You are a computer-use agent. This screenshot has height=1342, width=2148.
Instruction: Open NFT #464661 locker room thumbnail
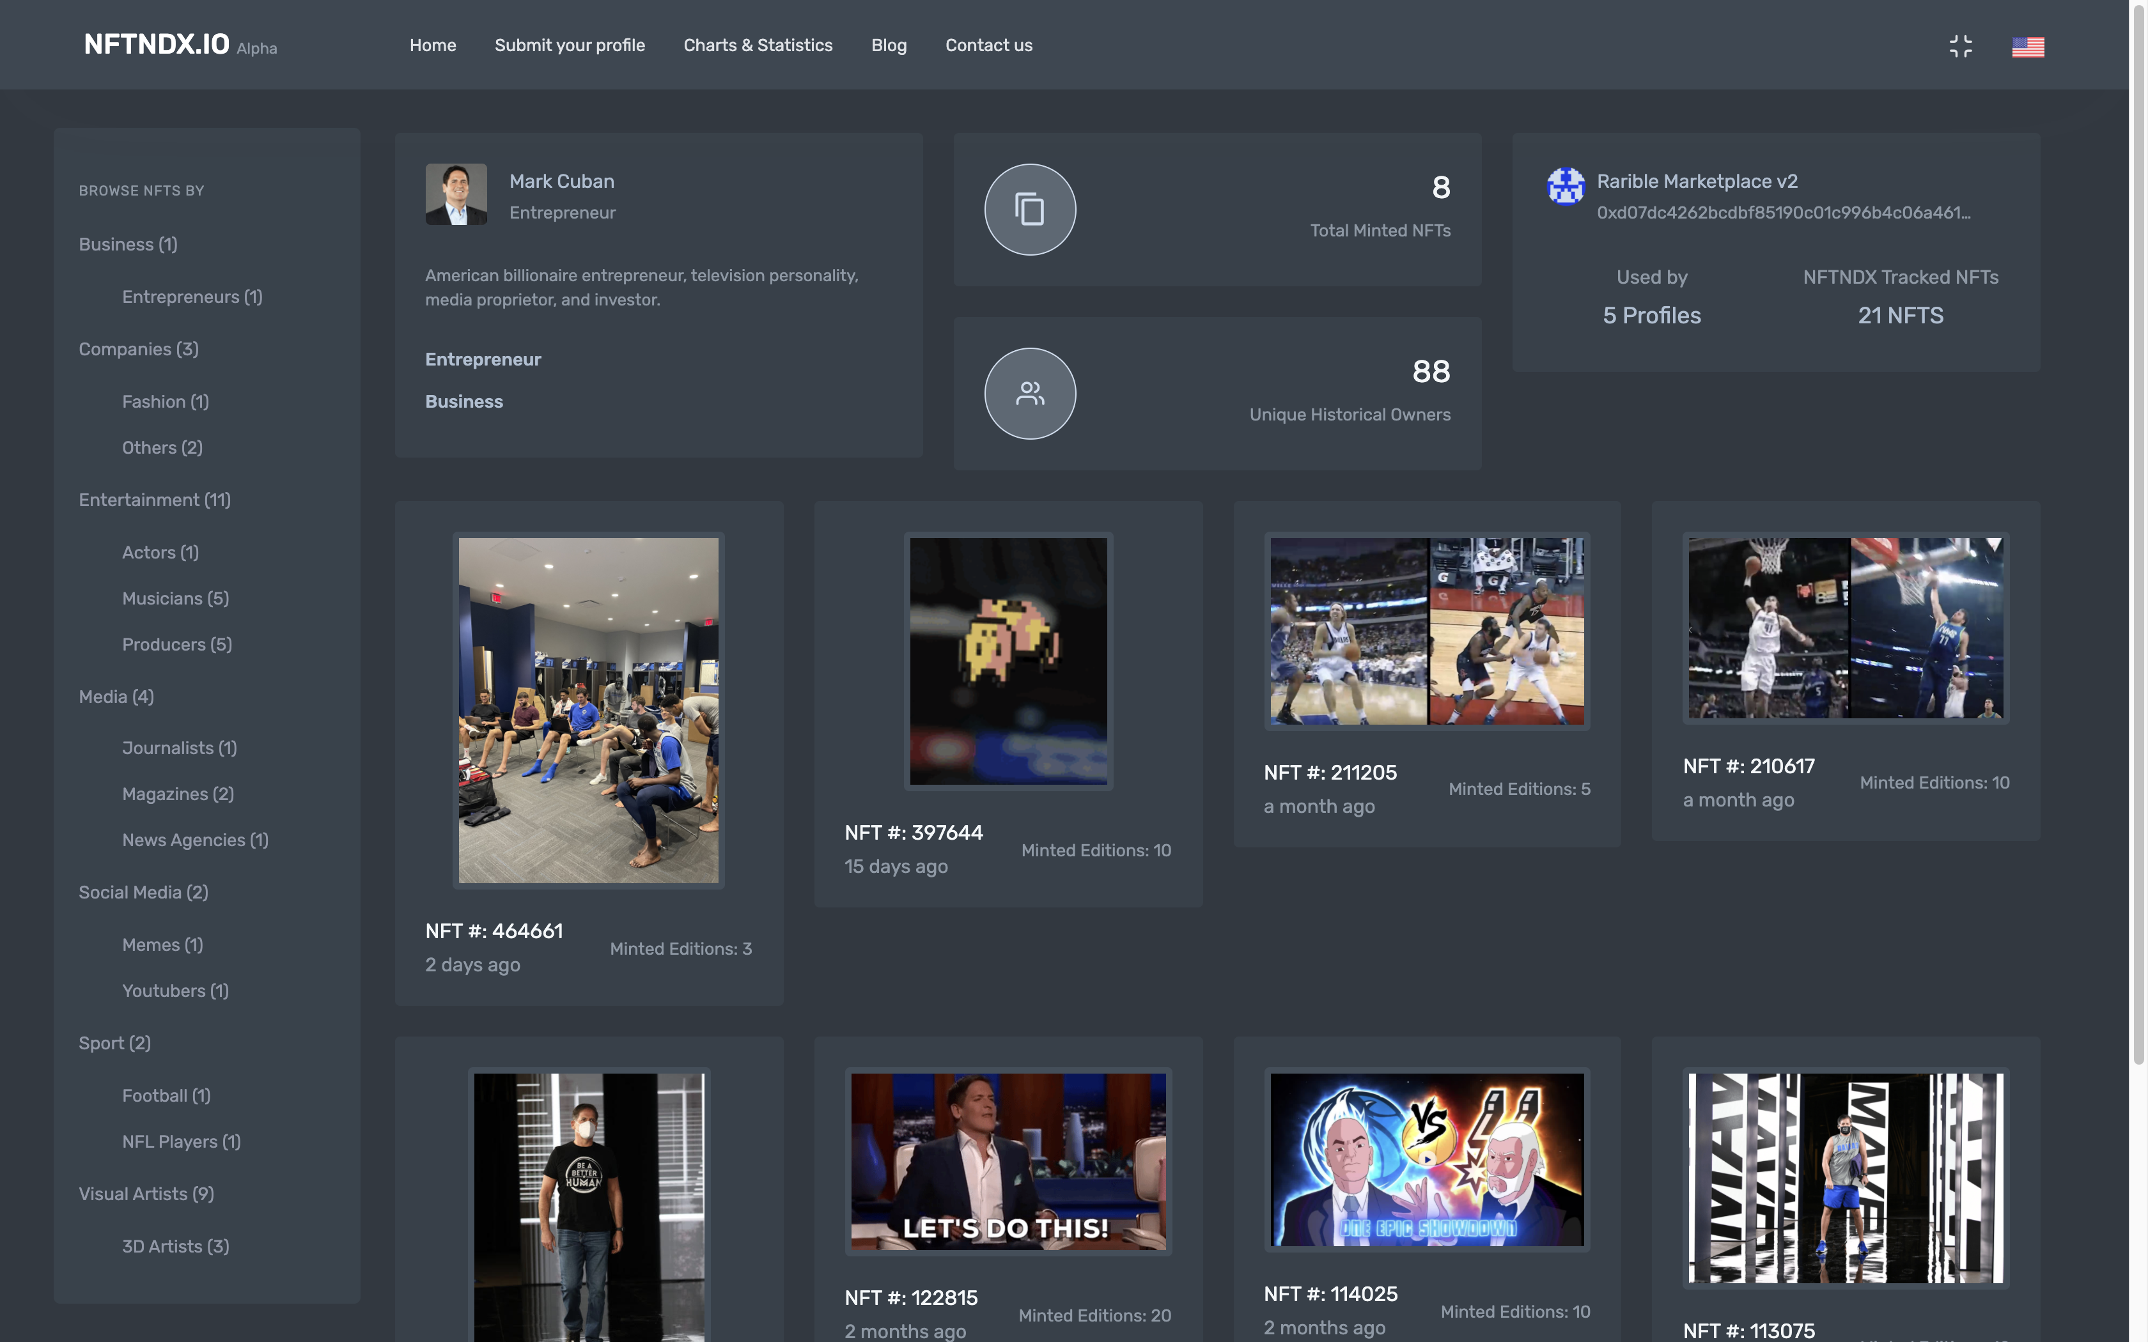[x=589, y=709]
